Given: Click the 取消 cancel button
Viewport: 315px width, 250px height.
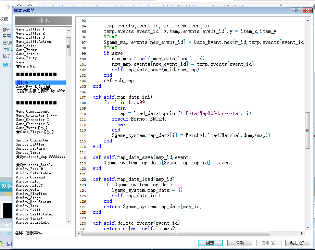Looking at the screenshot, I should pos(239,243).
